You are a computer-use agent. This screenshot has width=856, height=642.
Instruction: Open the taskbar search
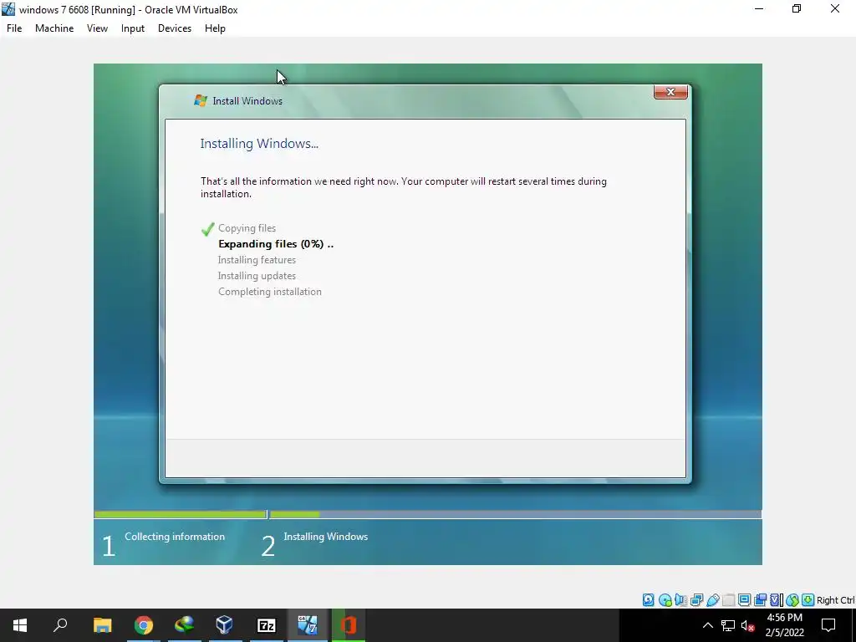click(60, 625)
